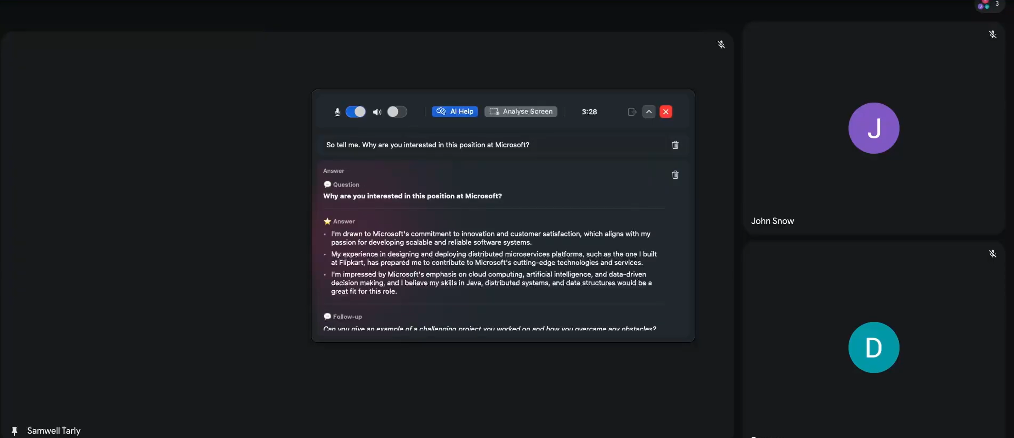Collapse the overlay with the chevron up

pyautogui.click(x=649, y=112)
